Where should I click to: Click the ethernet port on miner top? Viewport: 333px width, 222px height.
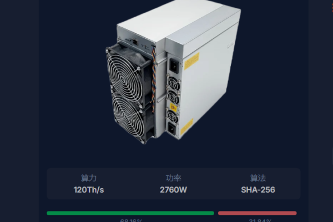[135, 42]
